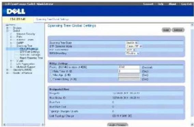Click the device IP address tab
The image size is (194, 127).
pyautogui.click(x=17, y=19)
